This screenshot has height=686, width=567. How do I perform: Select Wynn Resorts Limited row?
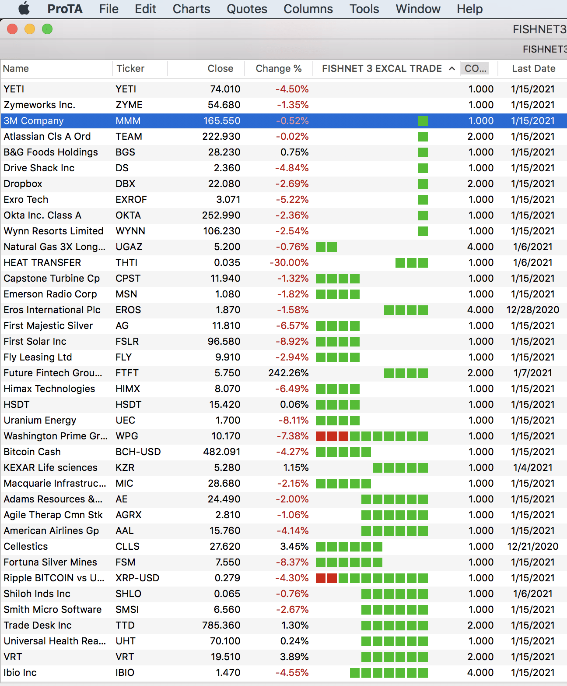pos(283,231)
